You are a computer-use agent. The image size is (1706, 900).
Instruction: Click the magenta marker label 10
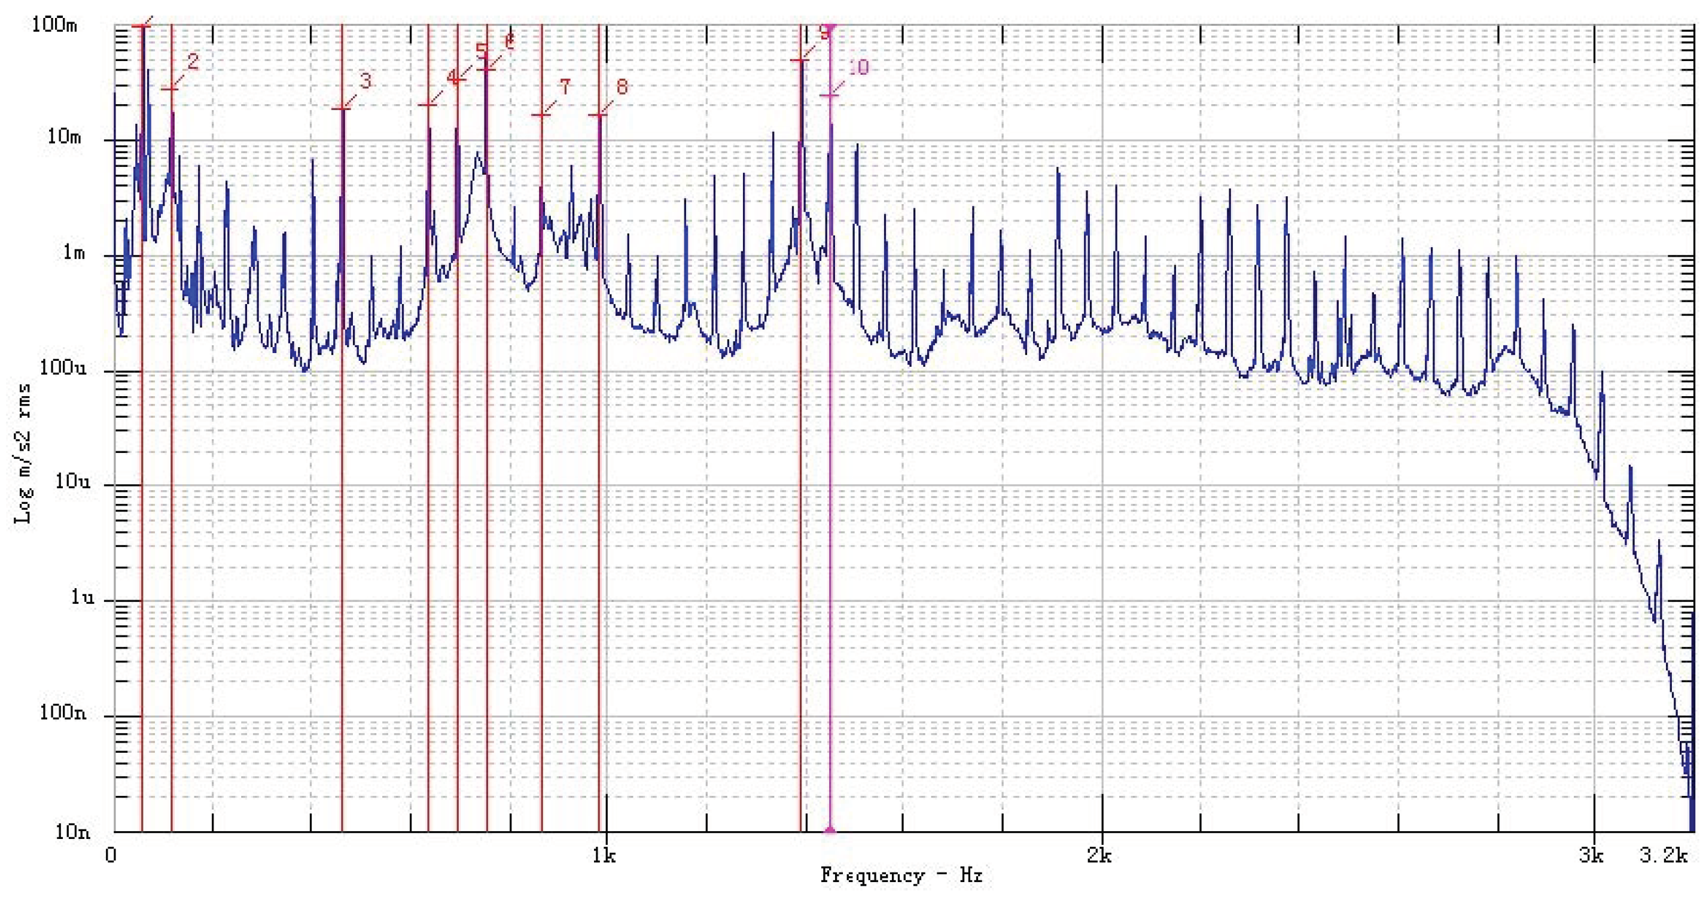coord(858,67)
